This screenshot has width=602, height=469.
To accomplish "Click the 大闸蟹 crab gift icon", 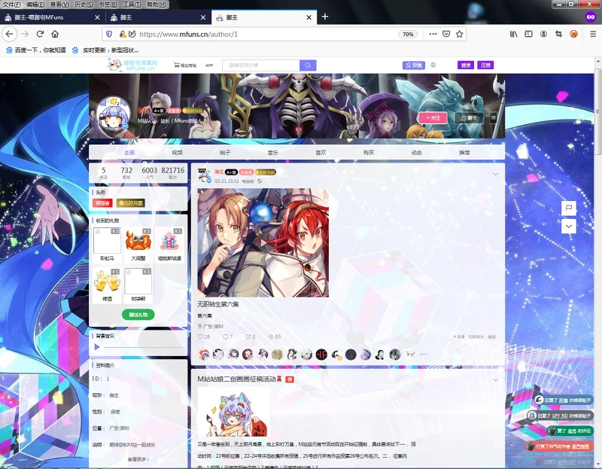I will point(138,240).
